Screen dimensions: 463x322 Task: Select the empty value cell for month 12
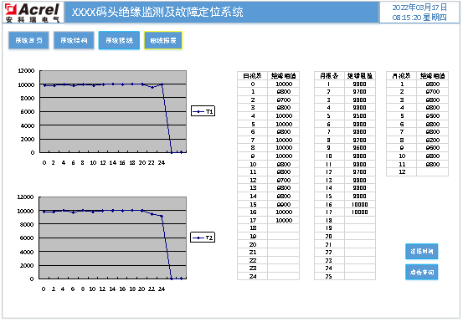(x=432, y=172)
